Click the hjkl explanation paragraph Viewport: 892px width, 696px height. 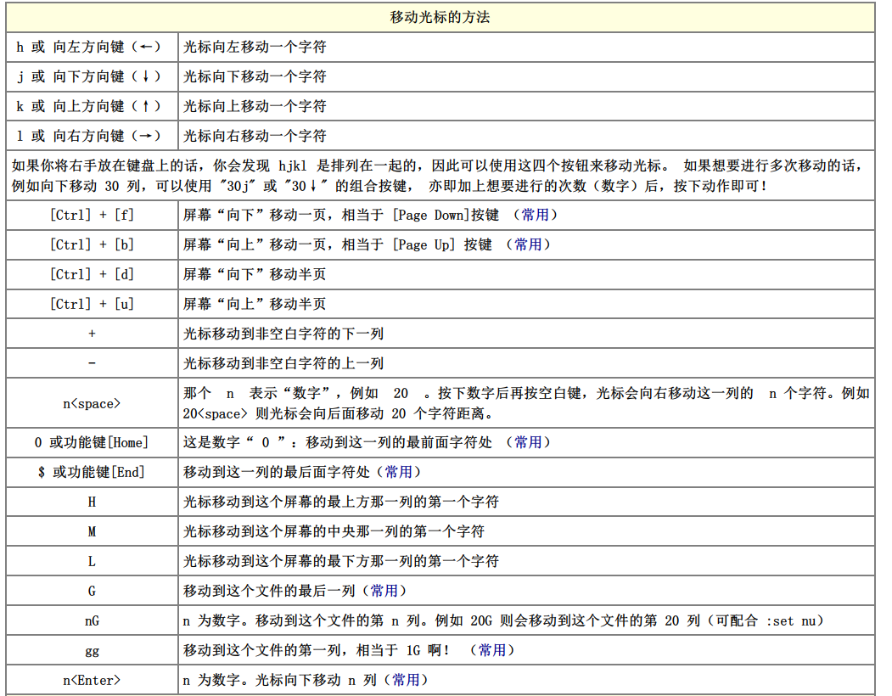point(440,175)
